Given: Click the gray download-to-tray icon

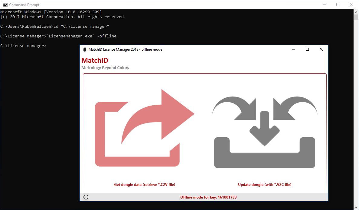Looking at the screenshot, I should [265, 132].
